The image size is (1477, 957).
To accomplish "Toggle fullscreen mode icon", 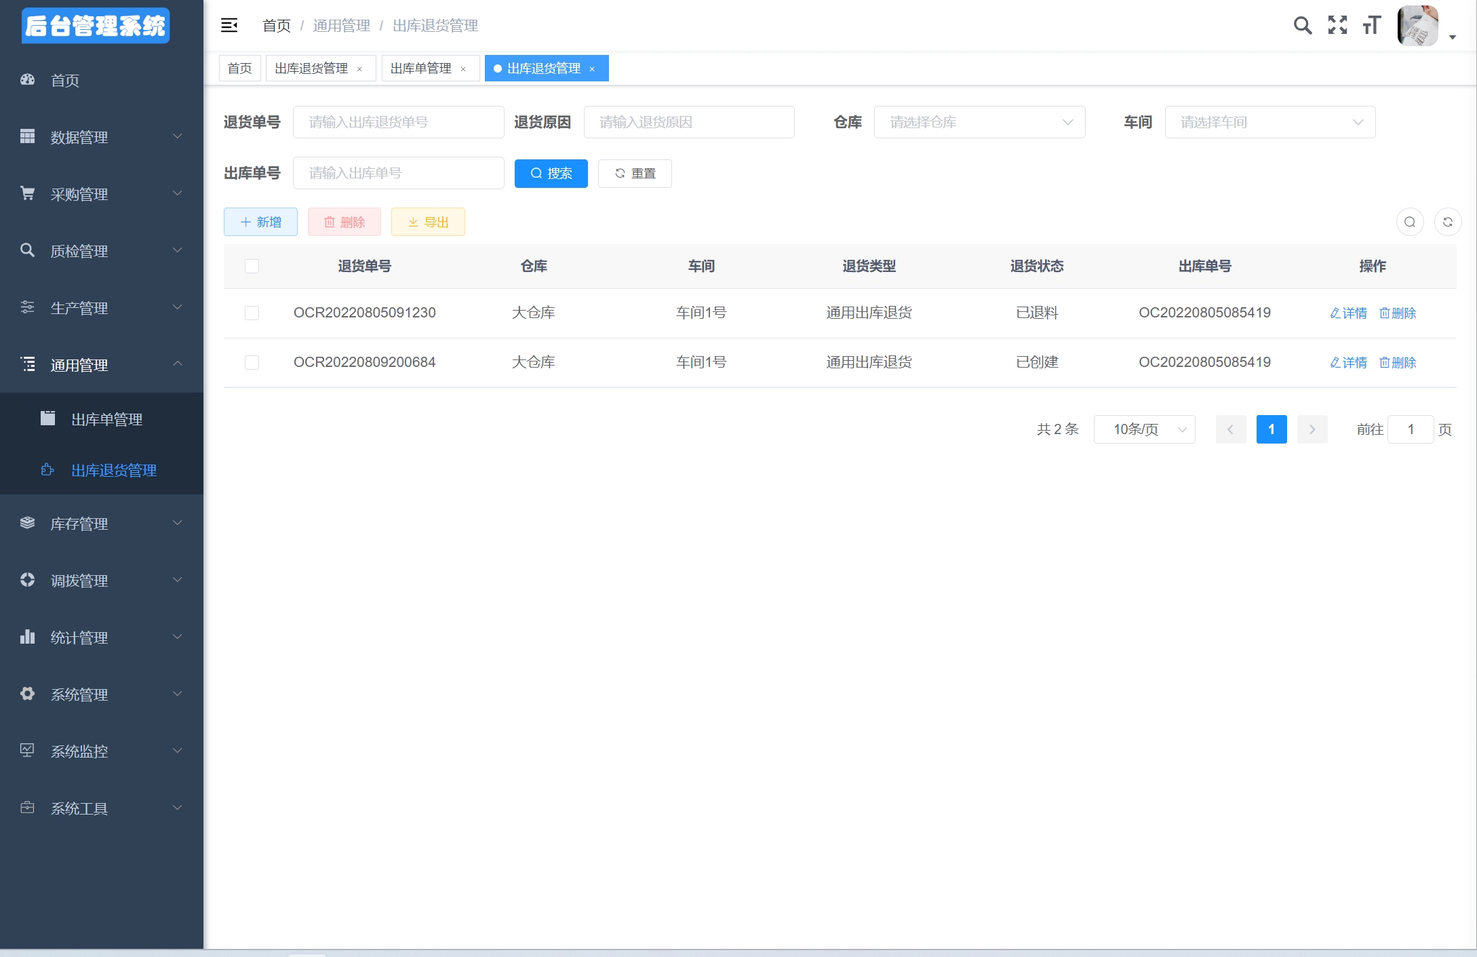I will (x=1337, y=26).
